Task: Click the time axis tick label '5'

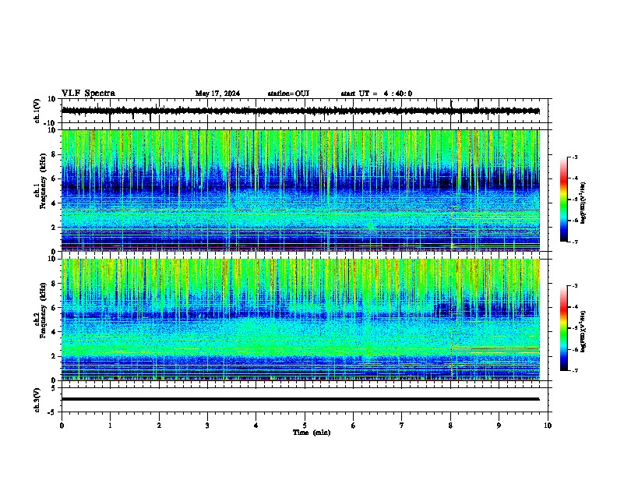Action: (x=305, y=426)
